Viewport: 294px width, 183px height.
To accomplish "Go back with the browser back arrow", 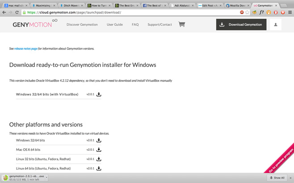I will [x=4, y=12].
